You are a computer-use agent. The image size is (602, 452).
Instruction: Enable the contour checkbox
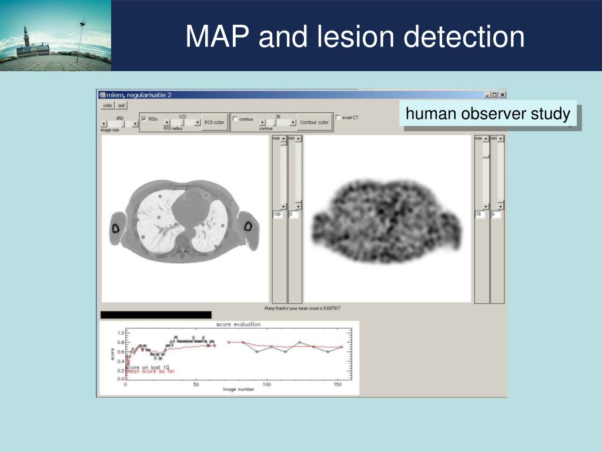235,119
